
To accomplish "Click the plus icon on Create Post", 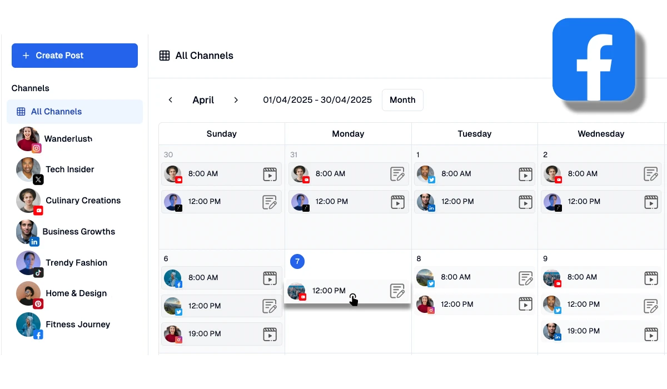I will (x=26, y=56).
